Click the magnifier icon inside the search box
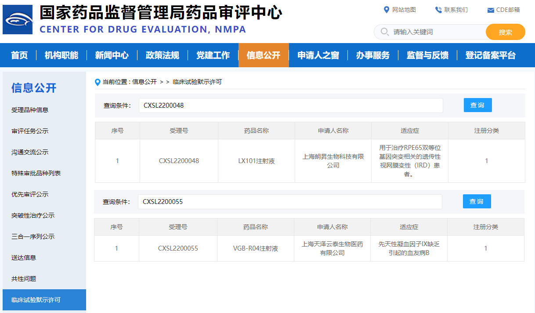535x313 pixels. [x=384, y=32]
